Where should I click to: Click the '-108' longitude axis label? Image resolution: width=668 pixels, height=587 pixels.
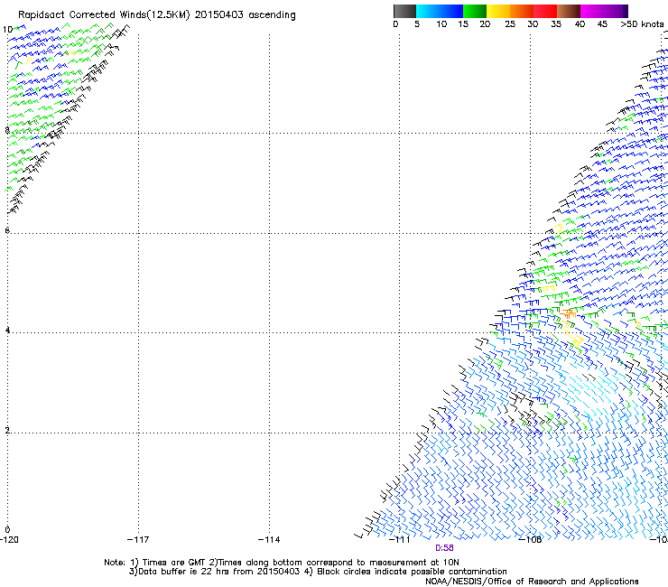pyautogui.click(x=531, y=540)
